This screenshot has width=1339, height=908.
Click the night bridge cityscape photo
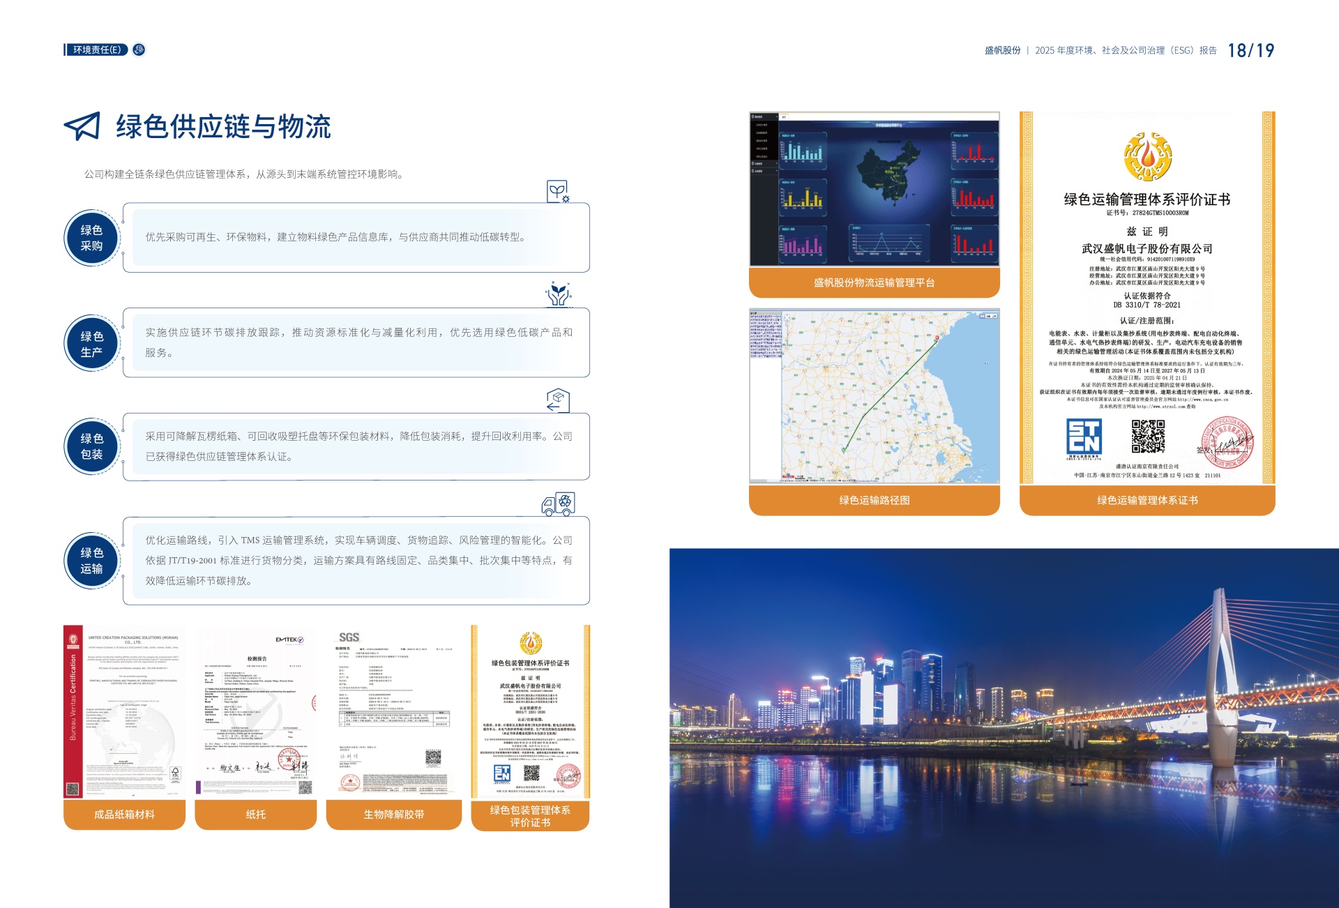1004,727
